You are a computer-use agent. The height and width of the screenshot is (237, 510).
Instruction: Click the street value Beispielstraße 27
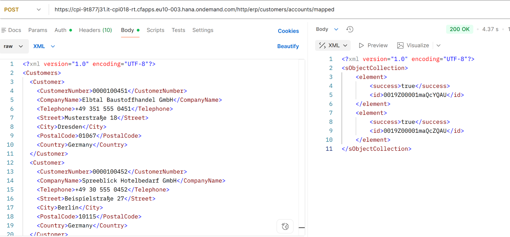pos(94,199)
